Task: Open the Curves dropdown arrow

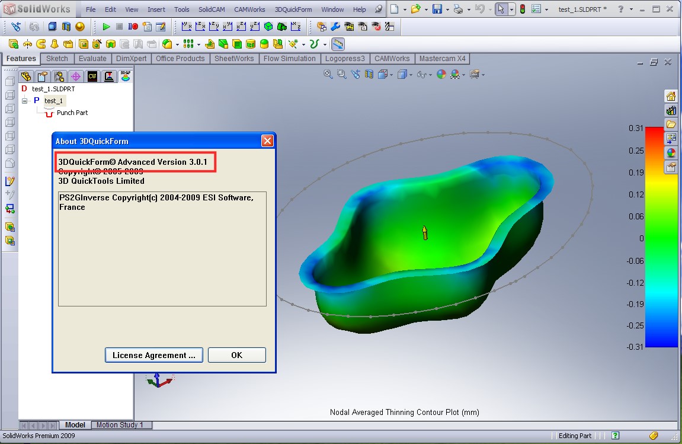Action: (x=325, y=45)
